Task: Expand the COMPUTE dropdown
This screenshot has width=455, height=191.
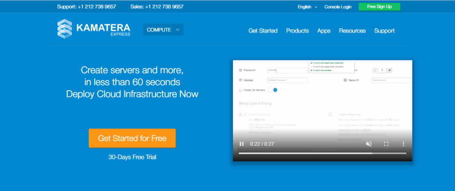Action: [163, 30]
